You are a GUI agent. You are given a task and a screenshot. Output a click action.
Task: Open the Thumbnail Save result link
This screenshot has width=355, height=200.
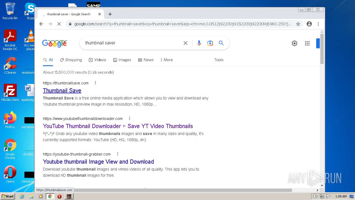[62, 91]
